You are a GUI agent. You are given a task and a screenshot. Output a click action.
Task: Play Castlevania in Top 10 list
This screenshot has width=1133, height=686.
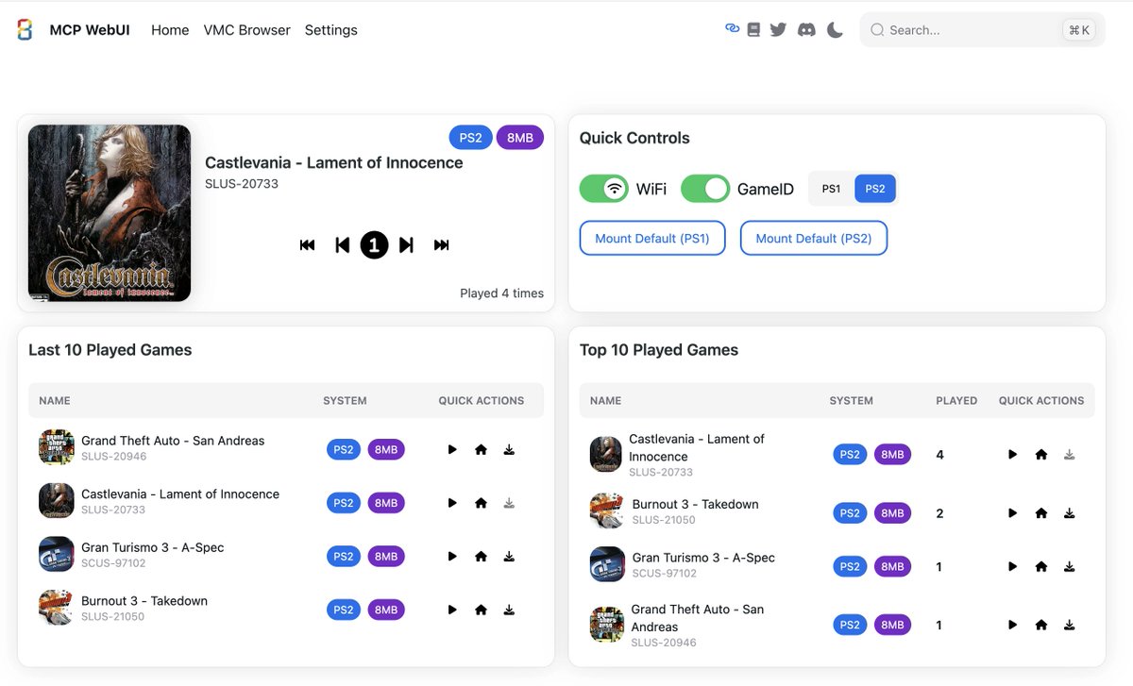pyautogui.click(x=1012, y=455)
